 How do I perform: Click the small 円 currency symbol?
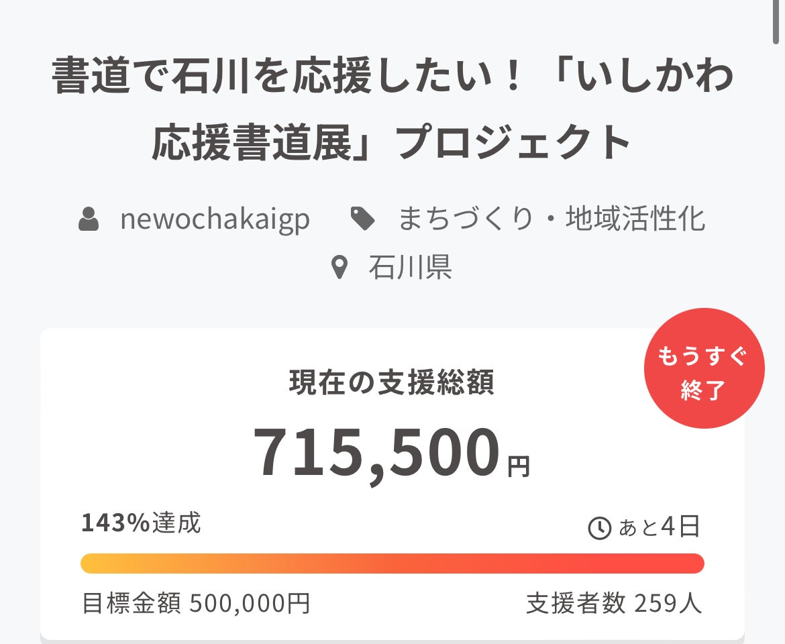518,466
